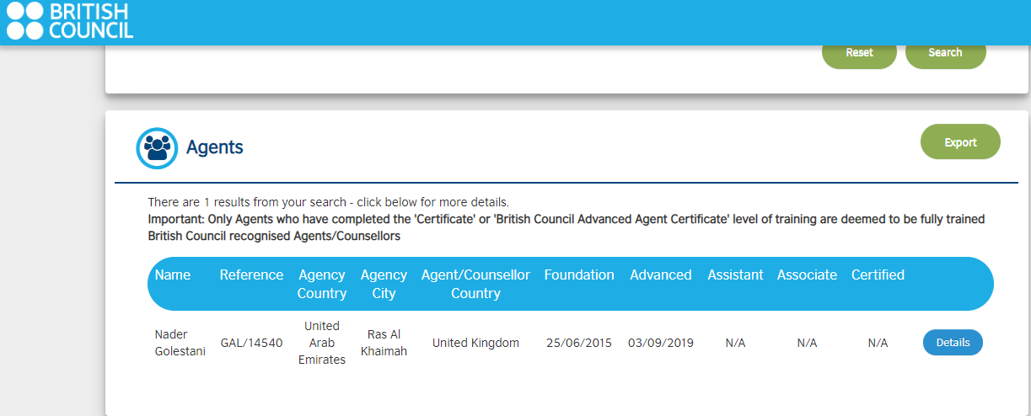This screenshot has height=416, width=1031.
Task: Click the British Council logo
Action: [70, 21]
